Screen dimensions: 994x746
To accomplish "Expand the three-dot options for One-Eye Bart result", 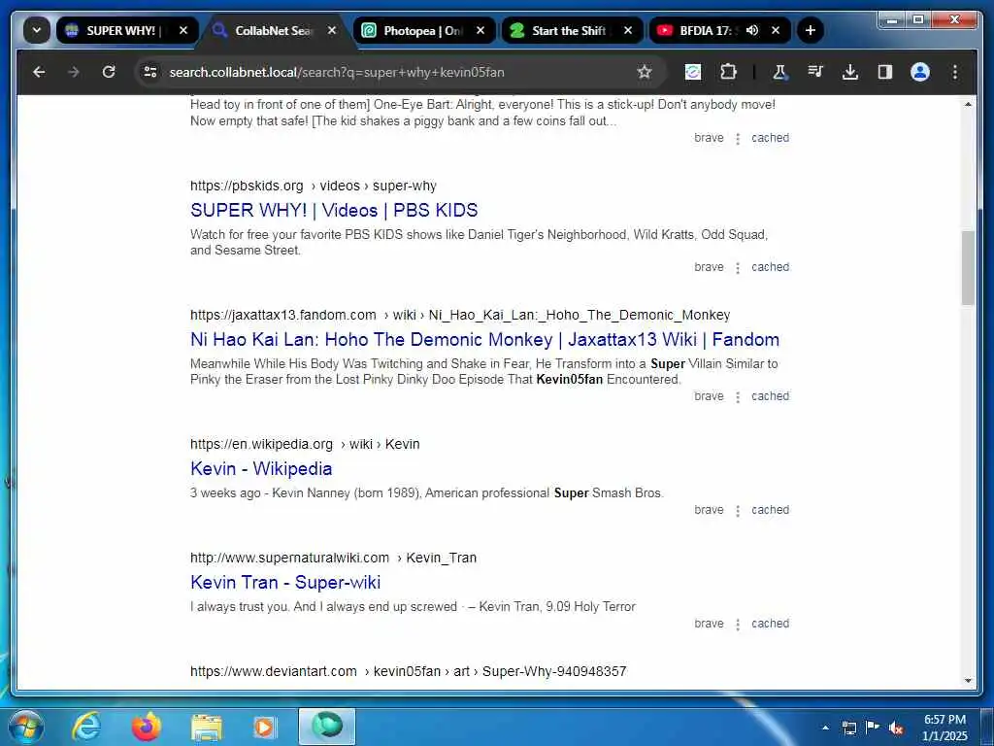I will coord(738,139).
